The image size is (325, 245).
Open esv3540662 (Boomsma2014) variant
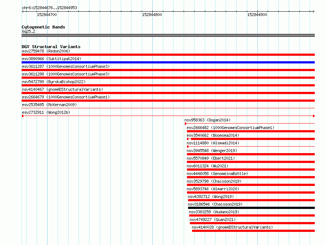213,135
